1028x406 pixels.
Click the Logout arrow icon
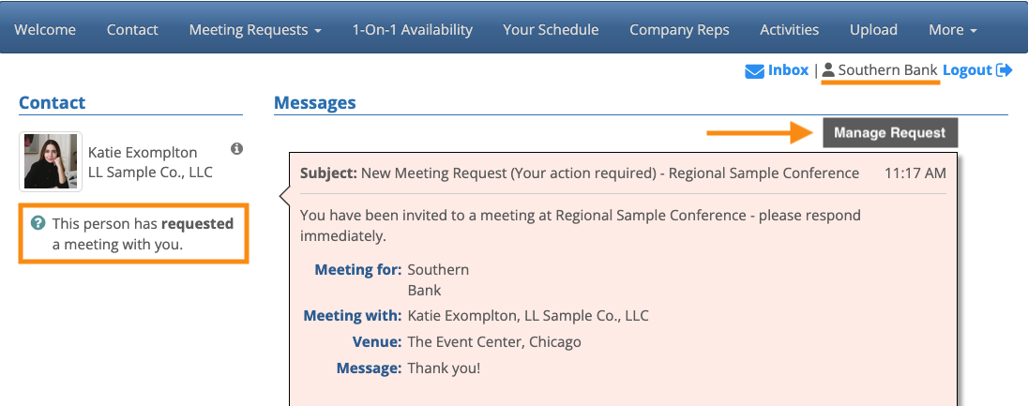(x=1005, y=70)
